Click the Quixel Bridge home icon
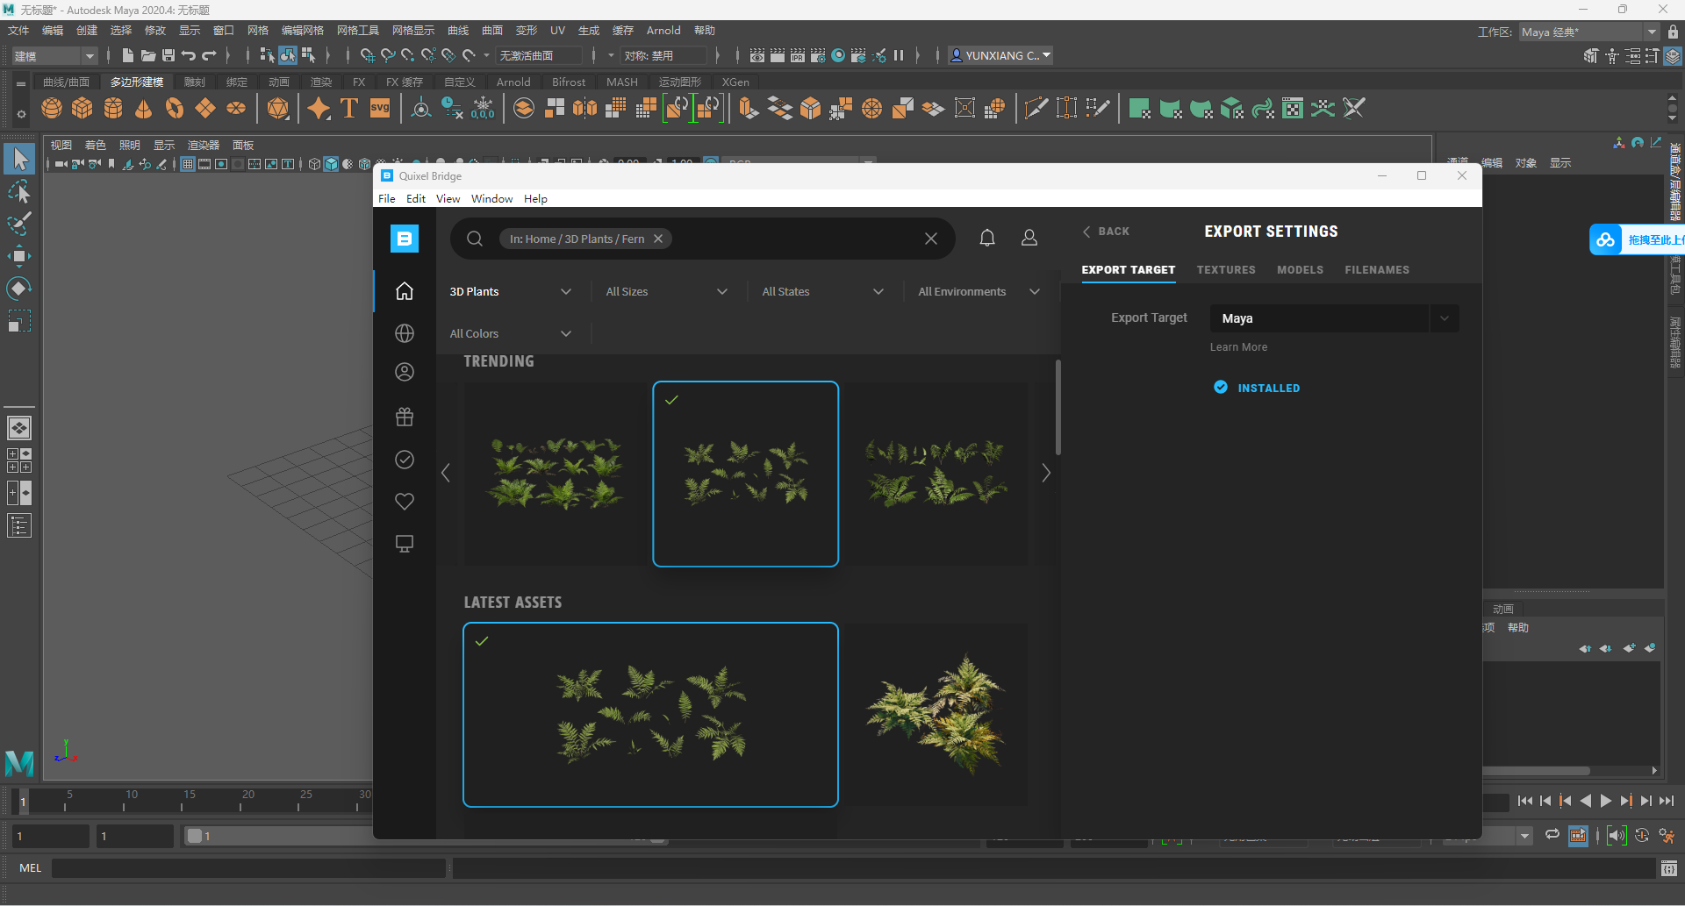This screenshot has width=1685, height=906. point(405,291)
